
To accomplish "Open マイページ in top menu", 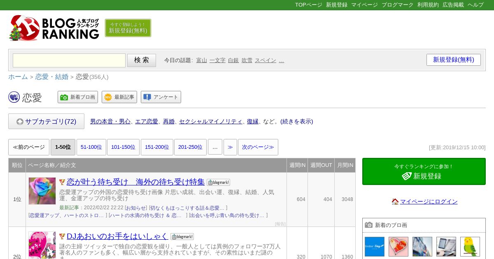I will [364, 5].
